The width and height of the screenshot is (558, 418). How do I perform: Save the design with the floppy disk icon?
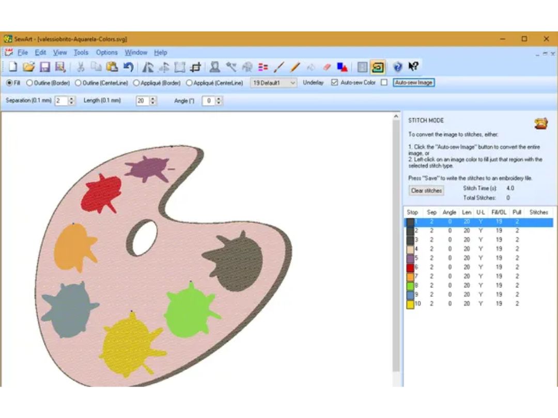pos(45,67)
